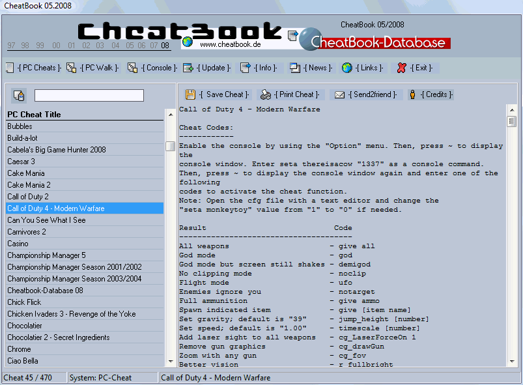
Task: Select Build-a-lot in the cheat list
Action: (85, 138)
